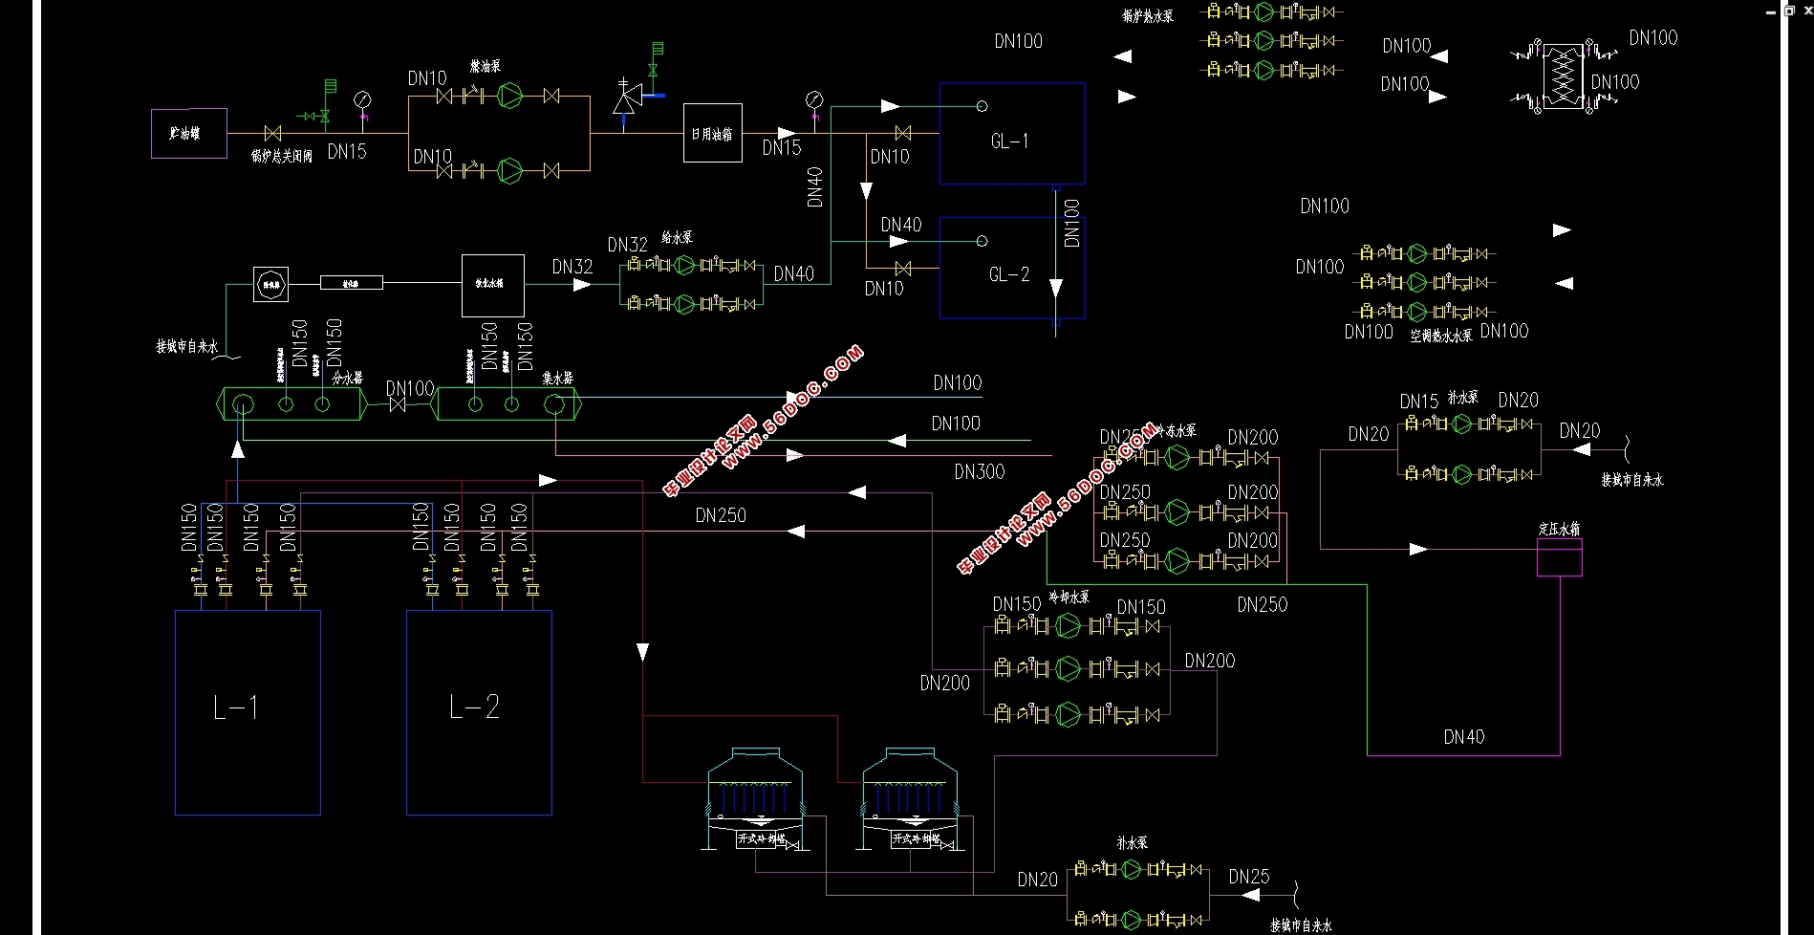
Task: Click the pressure gauge above left DN15
Action: tap(362, 99)
